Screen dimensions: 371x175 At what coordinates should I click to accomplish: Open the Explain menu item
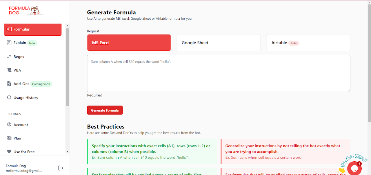[x=33, y=43]
